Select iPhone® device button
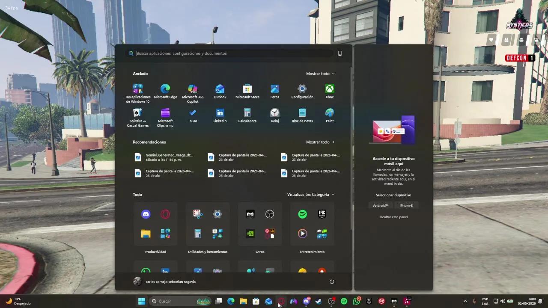The width and height of the screenshot is (548, 308). pos(406,206)
